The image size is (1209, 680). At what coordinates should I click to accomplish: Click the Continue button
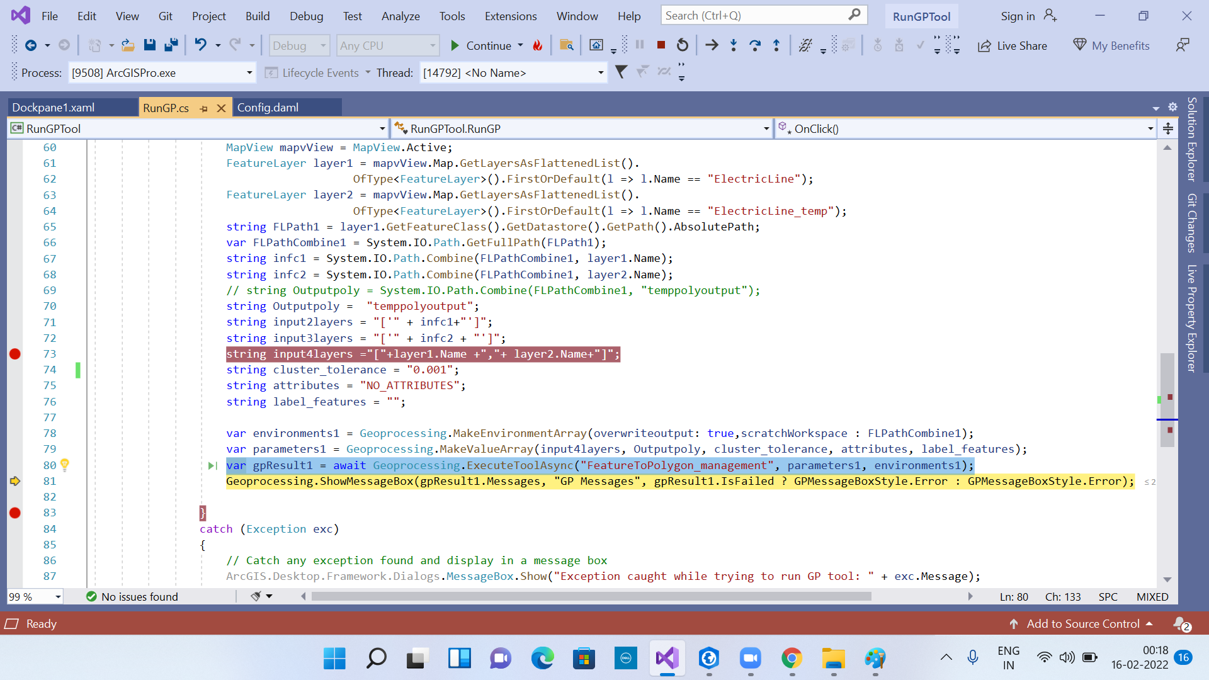[480, 45]
